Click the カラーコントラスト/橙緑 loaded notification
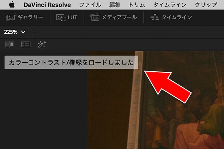This screenshot has height=149, width=224. pyautogui.click(x=71, y=62)
